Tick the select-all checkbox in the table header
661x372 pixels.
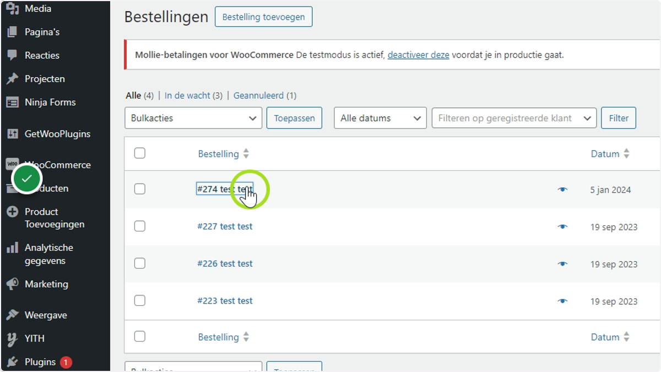pos(140,153)
